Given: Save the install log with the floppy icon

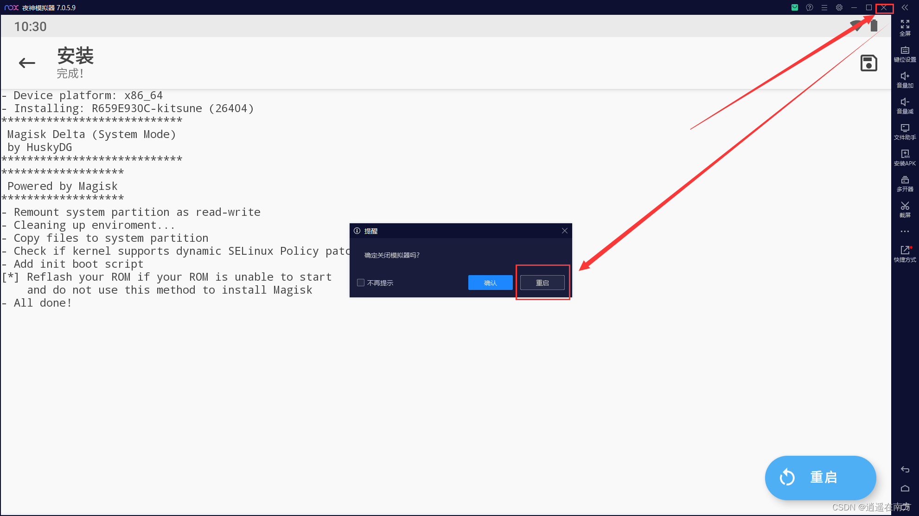Looking at the screenshot, I should coord(868,63).
